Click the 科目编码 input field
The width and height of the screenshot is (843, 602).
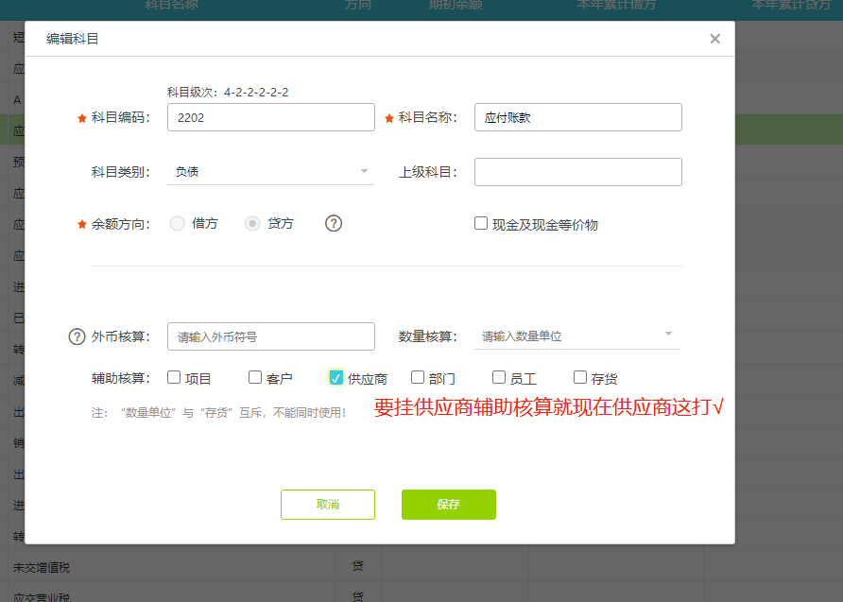coord(270,117)
